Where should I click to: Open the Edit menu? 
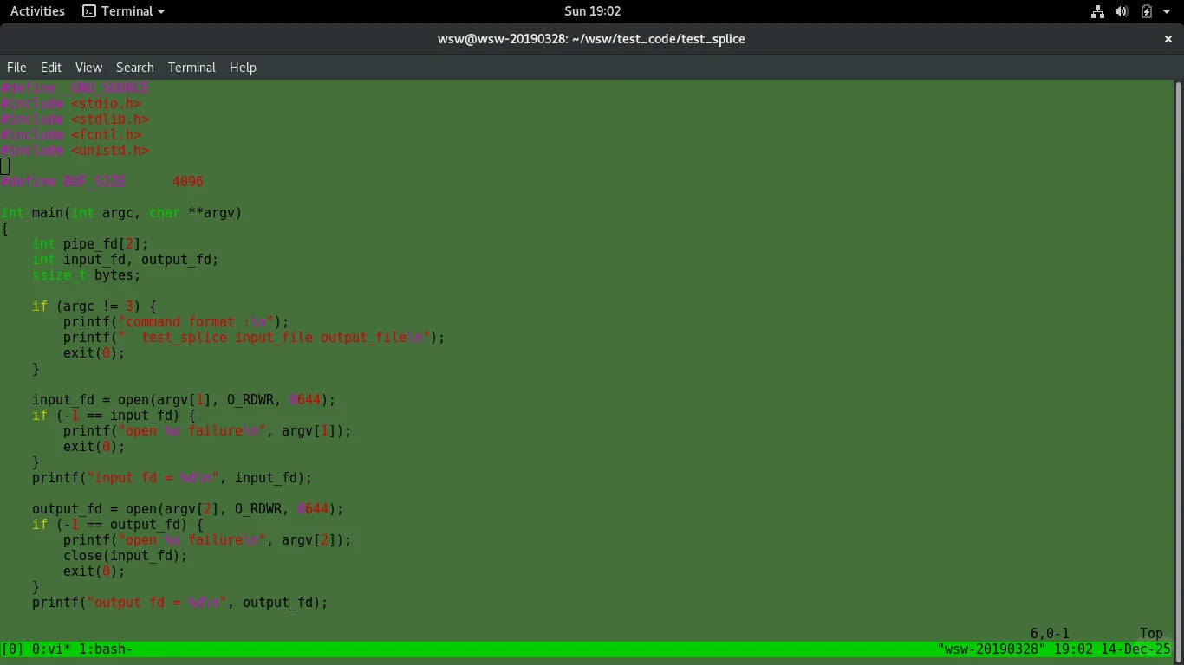point(50,68)
